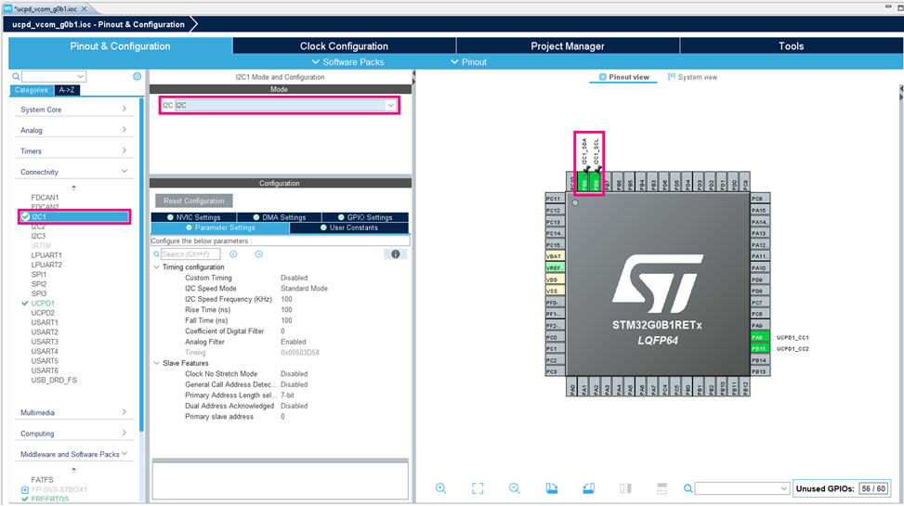Viewport: 904px width, 506px height.
Task: Select LPUART1 in the Connectivity list
Action: 46,254
